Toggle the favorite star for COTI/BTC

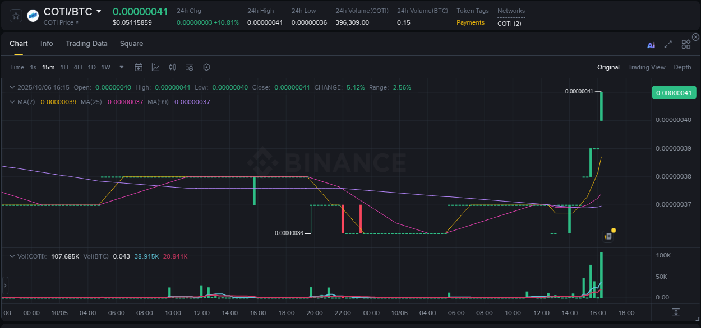pyautogui.click(x=16, y=15)
